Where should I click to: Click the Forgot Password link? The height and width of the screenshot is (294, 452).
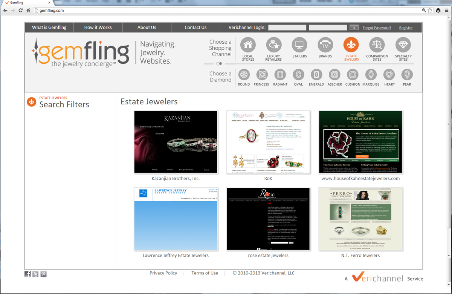tap(377, 28)
